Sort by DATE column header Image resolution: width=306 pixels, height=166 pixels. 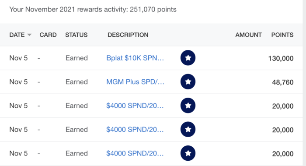(x=17, y=35)
